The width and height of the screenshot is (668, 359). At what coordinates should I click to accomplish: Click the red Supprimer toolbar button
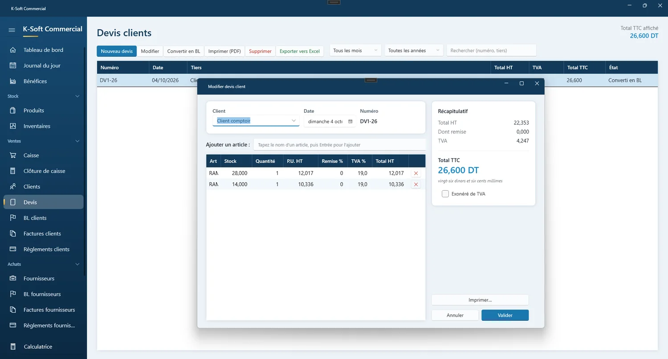point(260,51)
